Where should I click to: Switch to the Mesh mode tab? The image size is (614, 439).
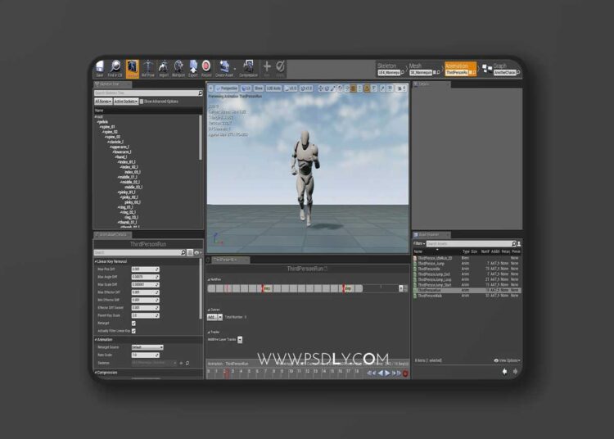click(424, 69)
